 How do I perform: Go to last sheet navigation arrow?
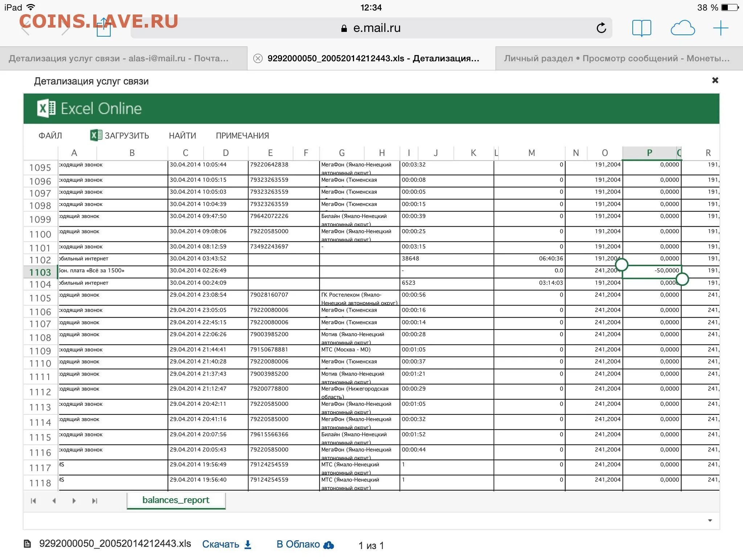[95, 501]
